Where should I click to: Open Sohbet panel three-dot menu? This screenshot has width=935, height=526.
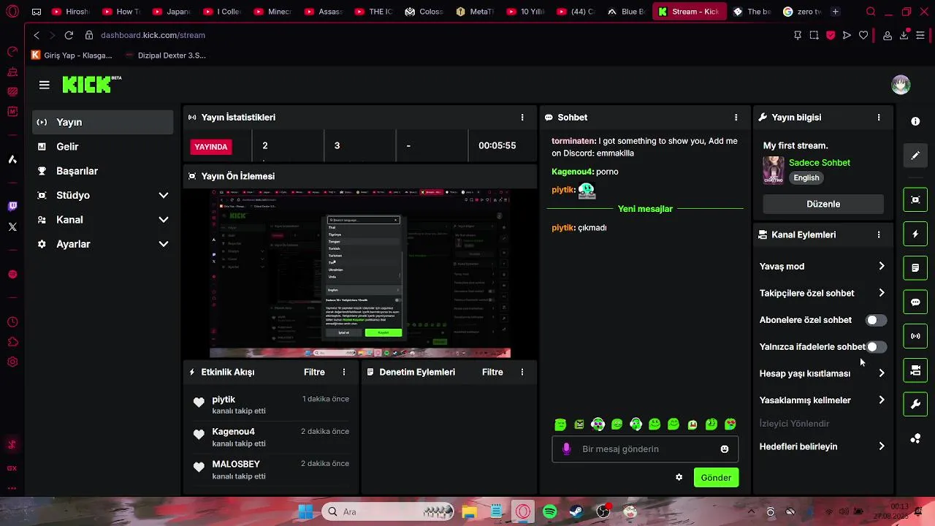pos(736,117)
